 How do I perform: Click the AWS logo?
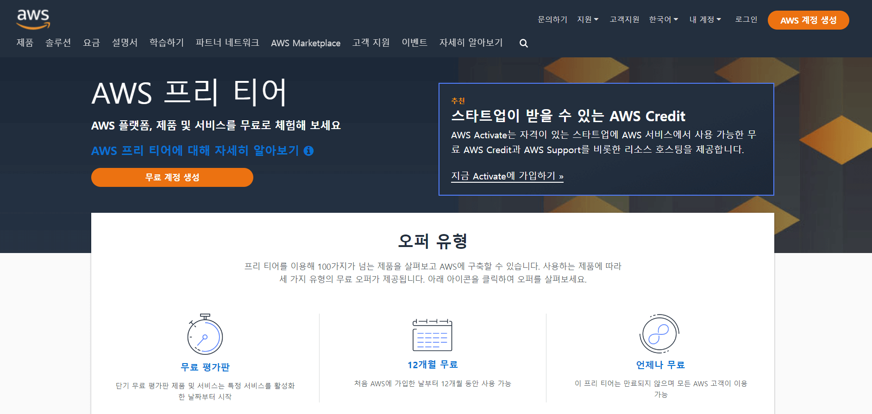point(33,19)
